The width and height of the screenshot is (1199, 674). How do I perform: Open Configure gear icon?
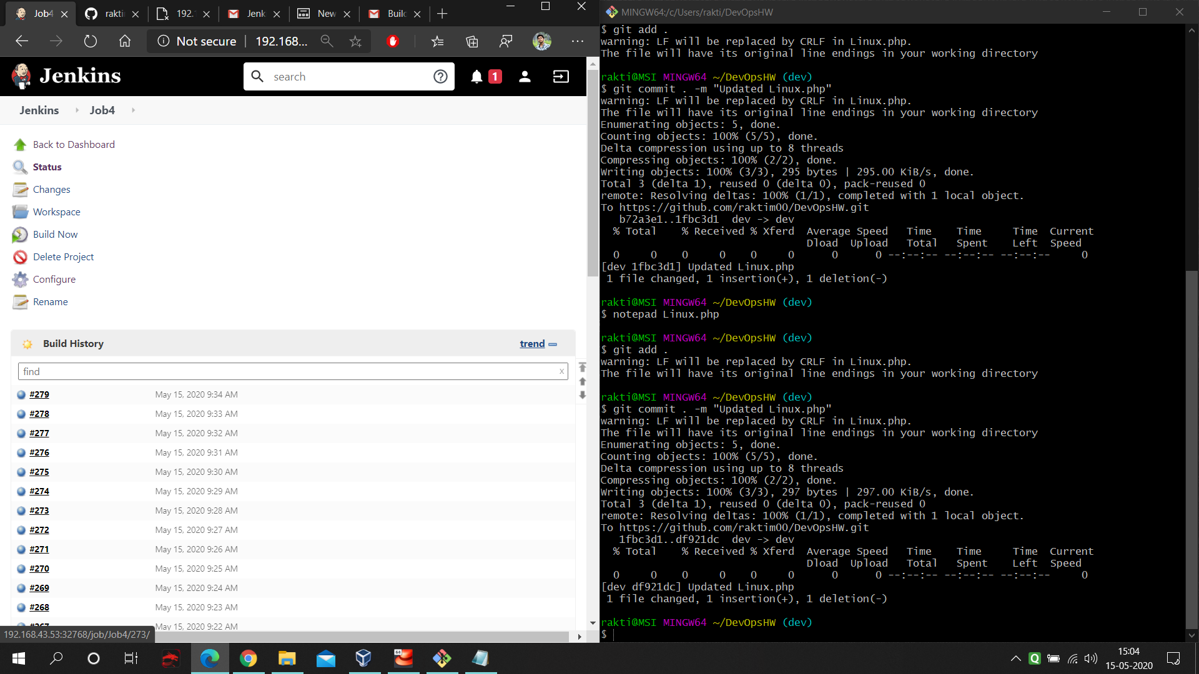[x=20, y=280]
